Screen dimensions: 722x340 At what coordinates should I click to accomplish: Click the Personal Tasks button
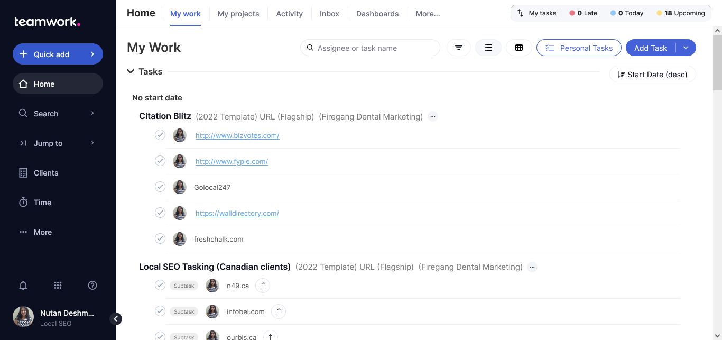click(579, 48)
